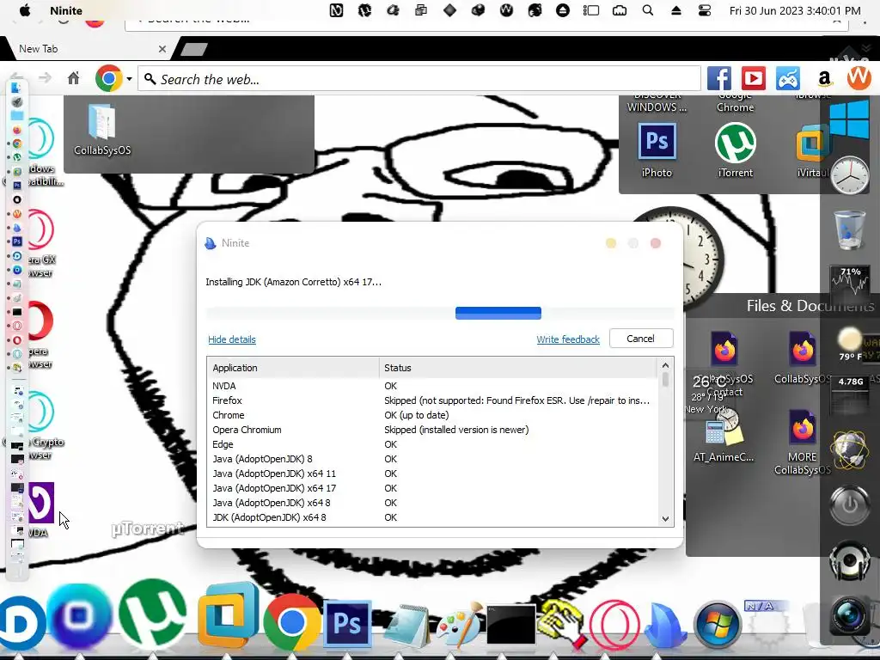This screenshot has width=880, height=660.
Task: Select the Edge row in list
Action: 431,444
